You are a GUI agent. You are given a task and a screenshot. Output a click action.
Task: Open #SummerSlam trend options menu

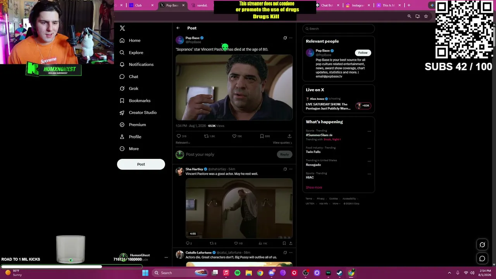coord(369,131)
